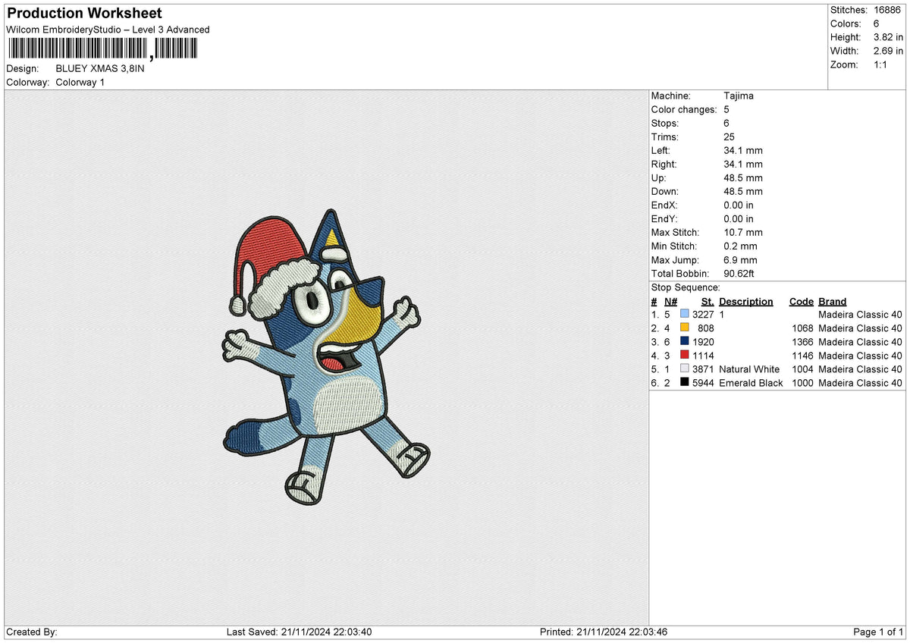The width and height of the screenshot is (910, 643).
Task: Click the 'Code' column header
Action: [801, 301]
